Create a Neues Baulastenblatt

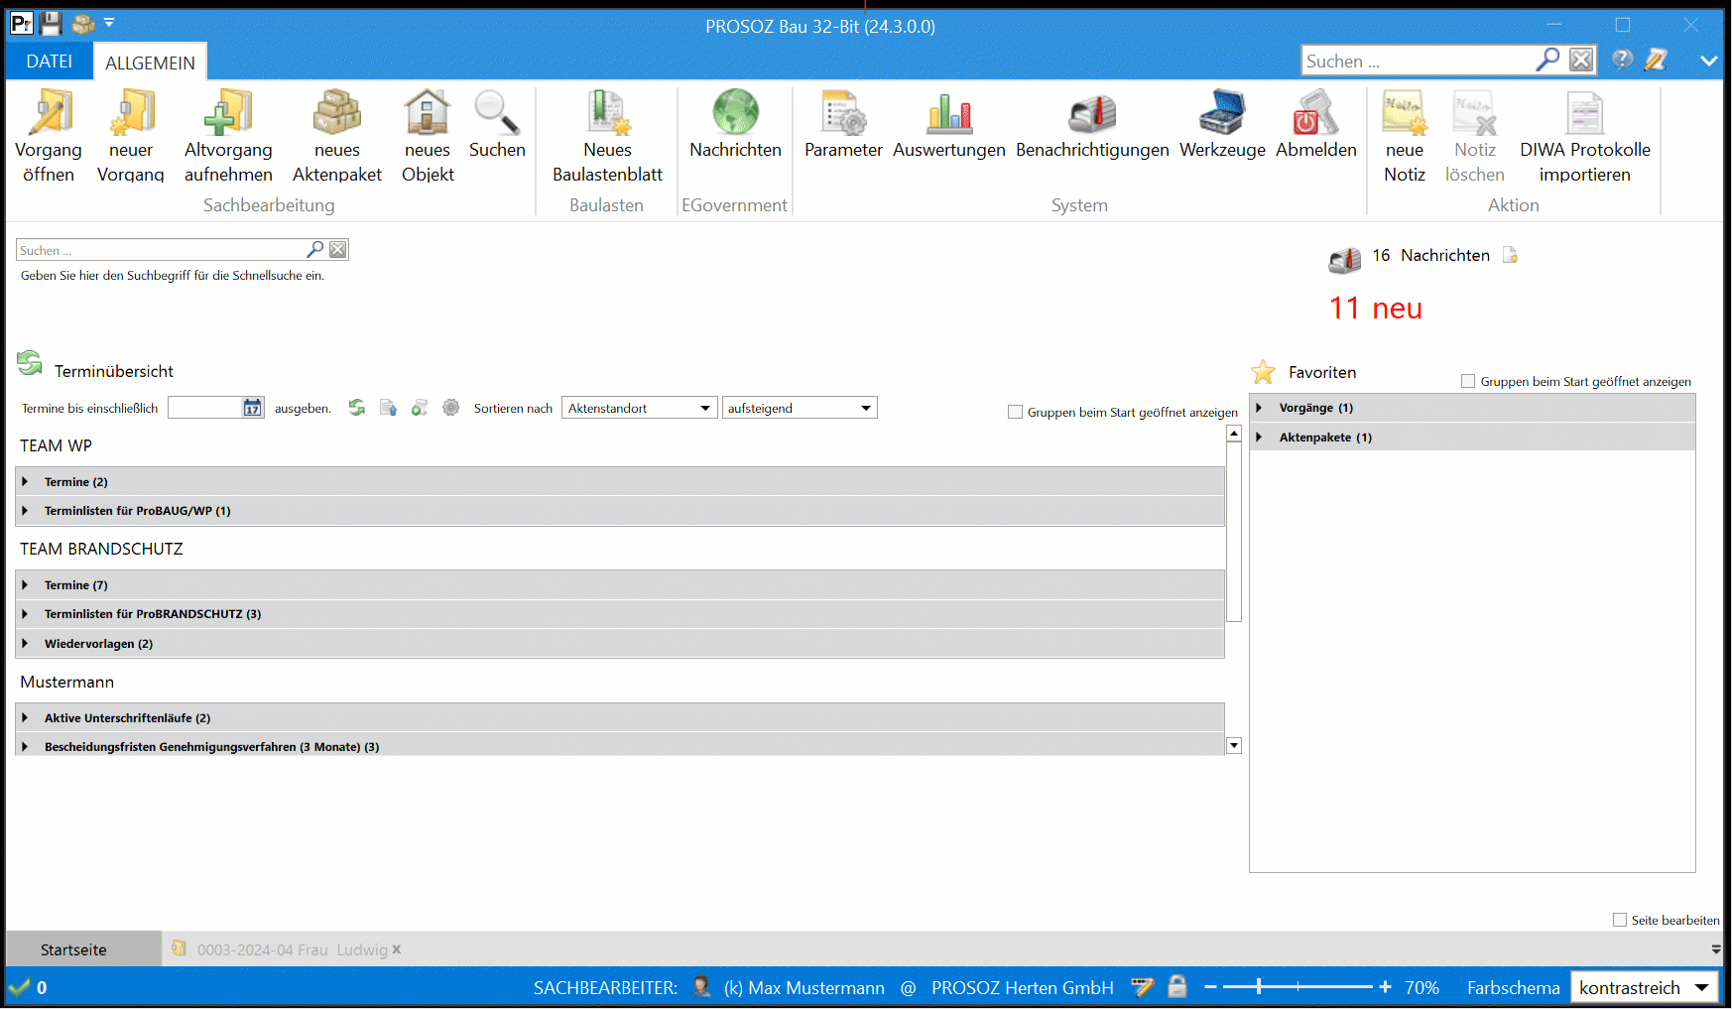607,137
